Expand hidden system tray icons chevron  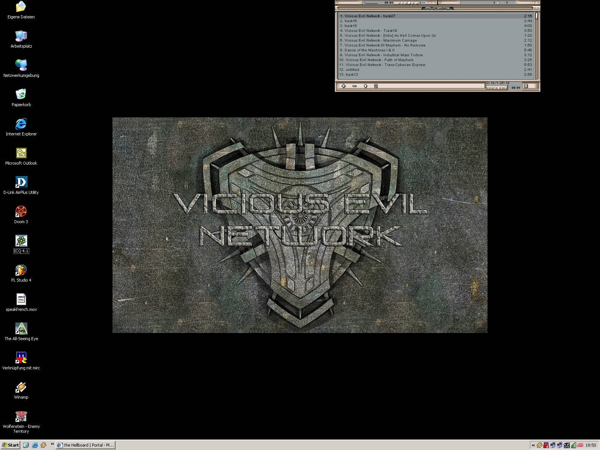(533, 445)
